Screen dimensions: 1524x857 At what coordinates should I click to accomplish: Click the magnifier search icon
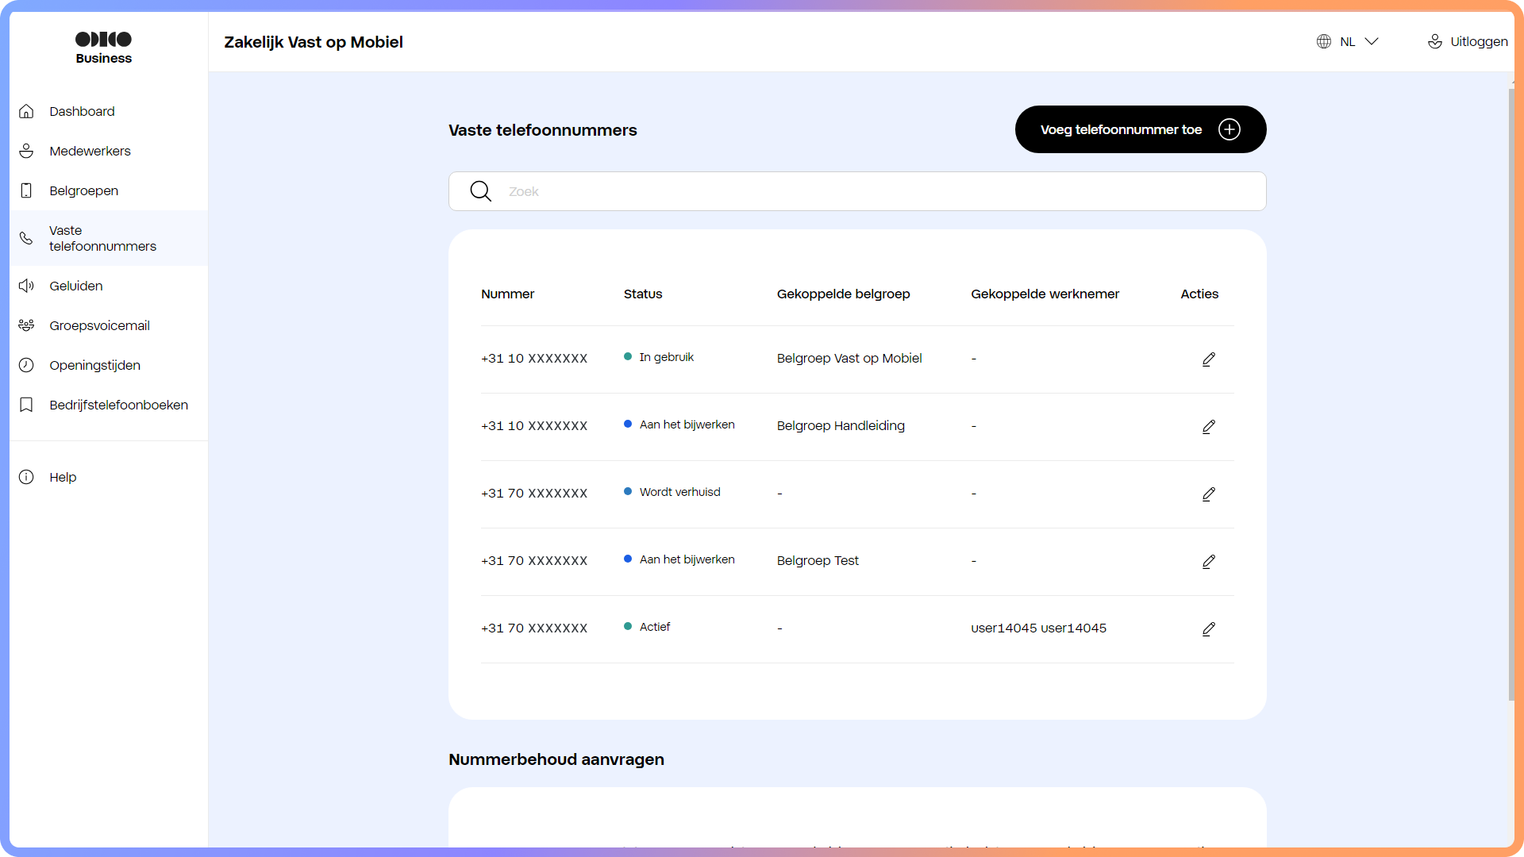click(x=480, y=191)
